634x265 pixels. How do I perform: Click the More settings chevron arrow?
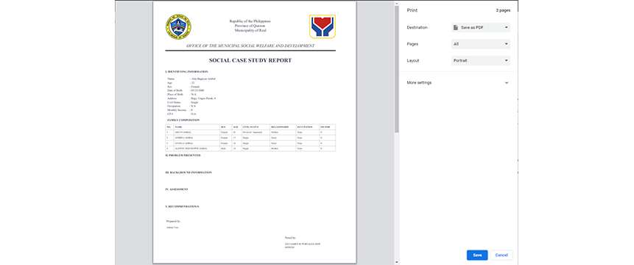click(507, 83)
